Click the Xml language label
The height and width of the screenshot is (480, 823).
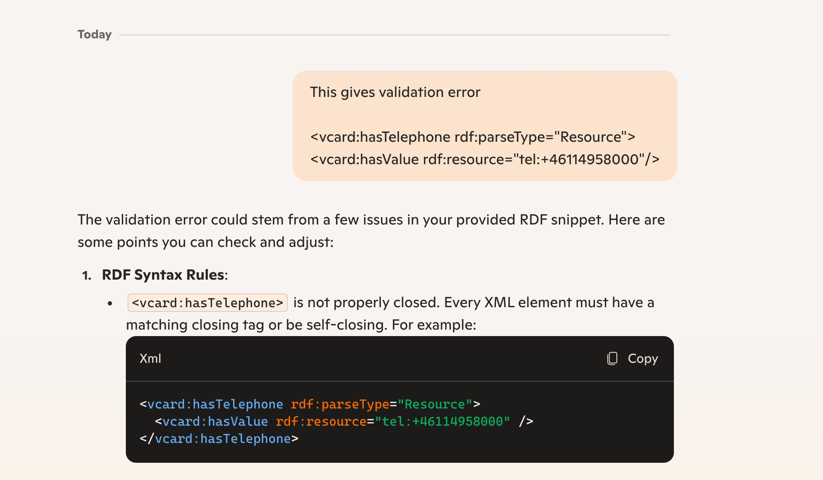tap(150, 358)
